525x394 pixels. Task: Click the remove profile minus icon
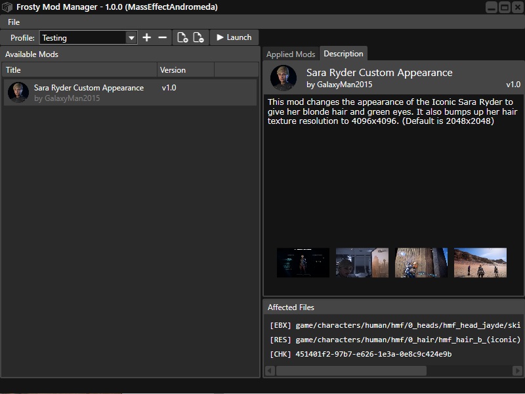tap(163, 38)
